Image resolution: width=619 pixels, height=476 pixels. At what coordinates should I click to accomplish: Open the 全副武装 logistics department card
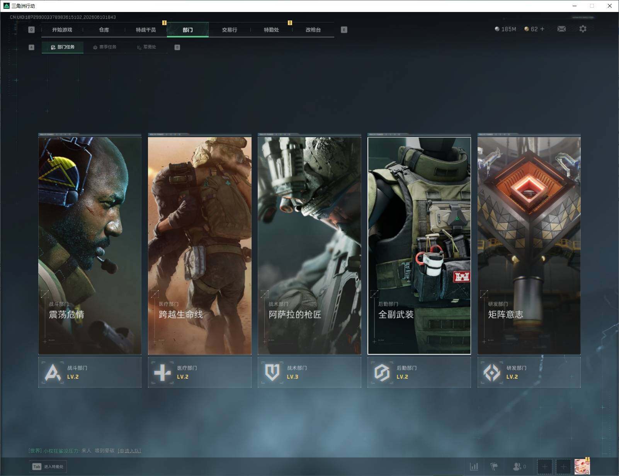point(419,245)
